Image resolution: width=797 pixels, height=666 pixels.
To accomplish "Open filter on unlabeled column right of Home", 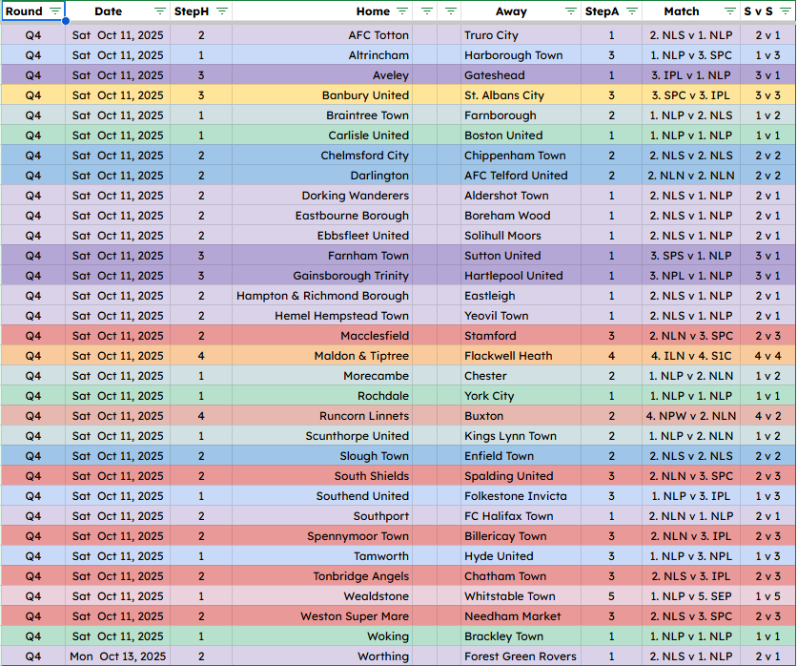I will pos(427,11).
